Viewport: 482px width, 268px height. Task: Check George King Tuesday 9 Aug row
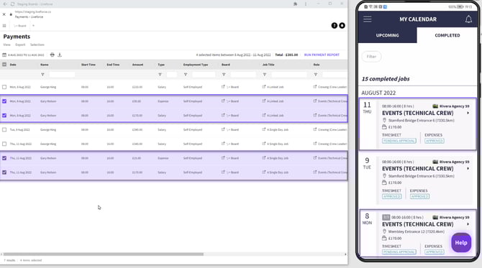pos(4,129)
